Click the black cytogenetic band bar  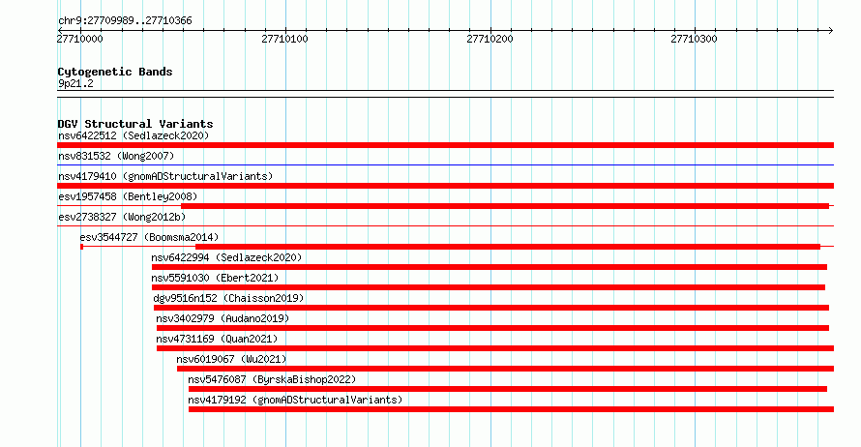coord(445,94)
